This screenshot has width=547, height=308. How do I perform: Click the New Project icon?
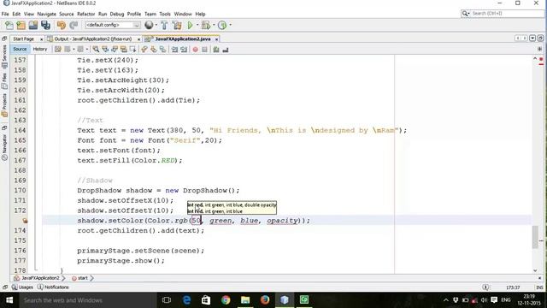21,25
